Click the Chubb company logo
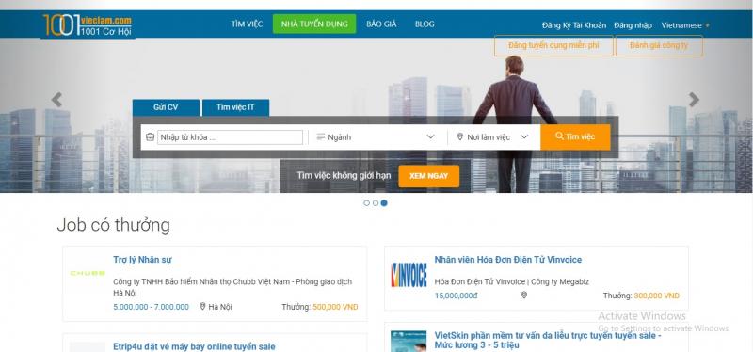 tap(88, 273)
